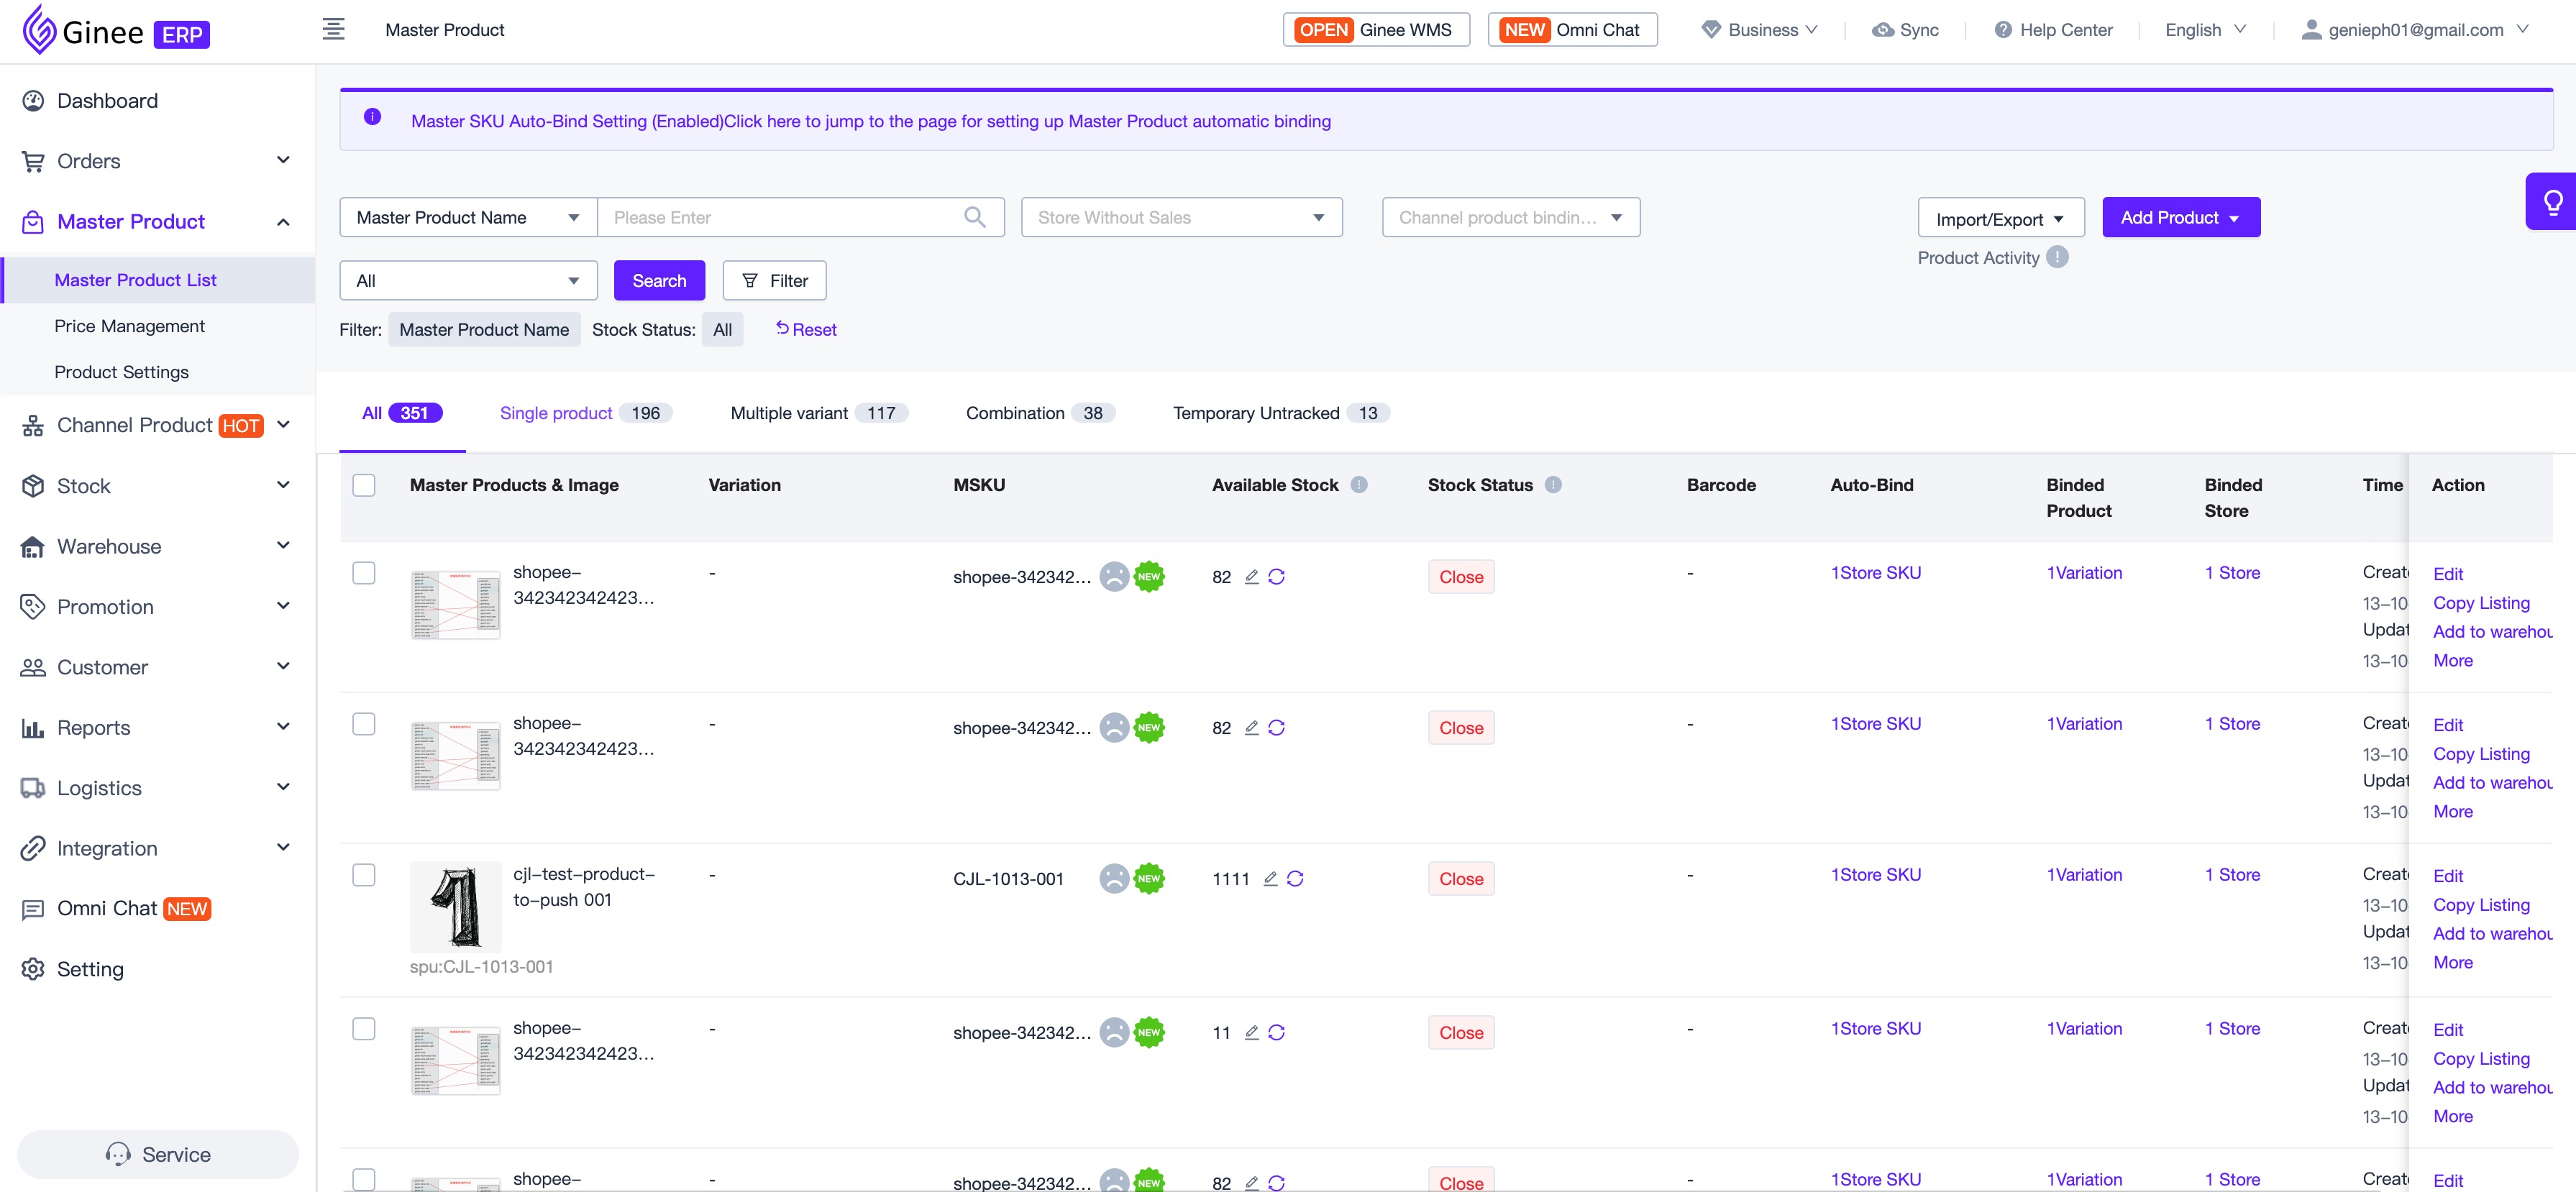The width and height of the screenshot is (2576, 1192).
Task: Click the Product Activity info icon
Action: tap(2057, 257)
